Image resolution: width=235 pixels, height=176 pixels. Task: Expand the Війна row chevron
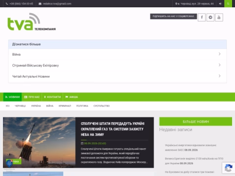[x=219, y=54]
